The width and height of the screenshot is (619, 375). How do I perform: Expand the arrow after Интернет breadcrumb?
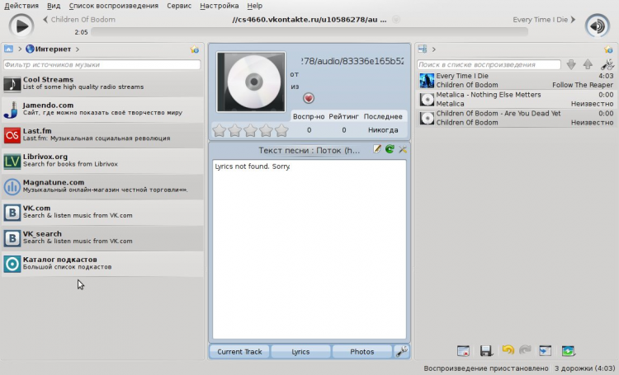coord(78,49)
